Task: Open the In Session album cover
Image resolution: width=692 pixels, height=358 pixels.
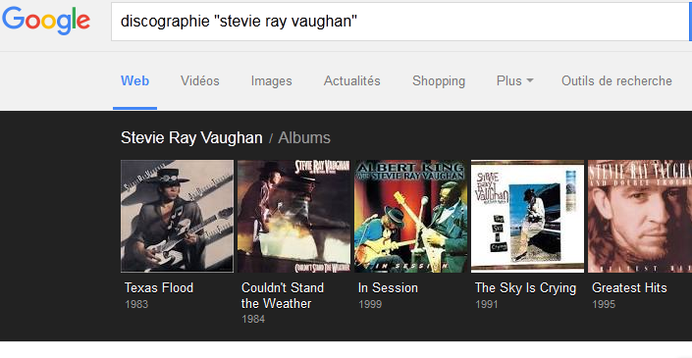Action: 410,216
